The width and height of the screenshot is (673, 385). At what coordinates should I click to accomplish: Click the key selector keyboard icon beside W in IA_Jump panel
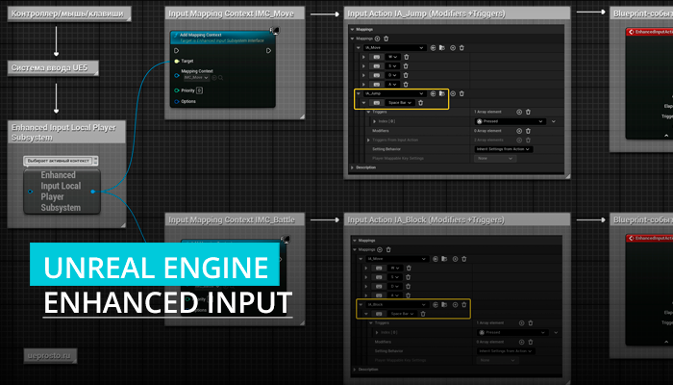pyautogui.click(x=377, y=57)
